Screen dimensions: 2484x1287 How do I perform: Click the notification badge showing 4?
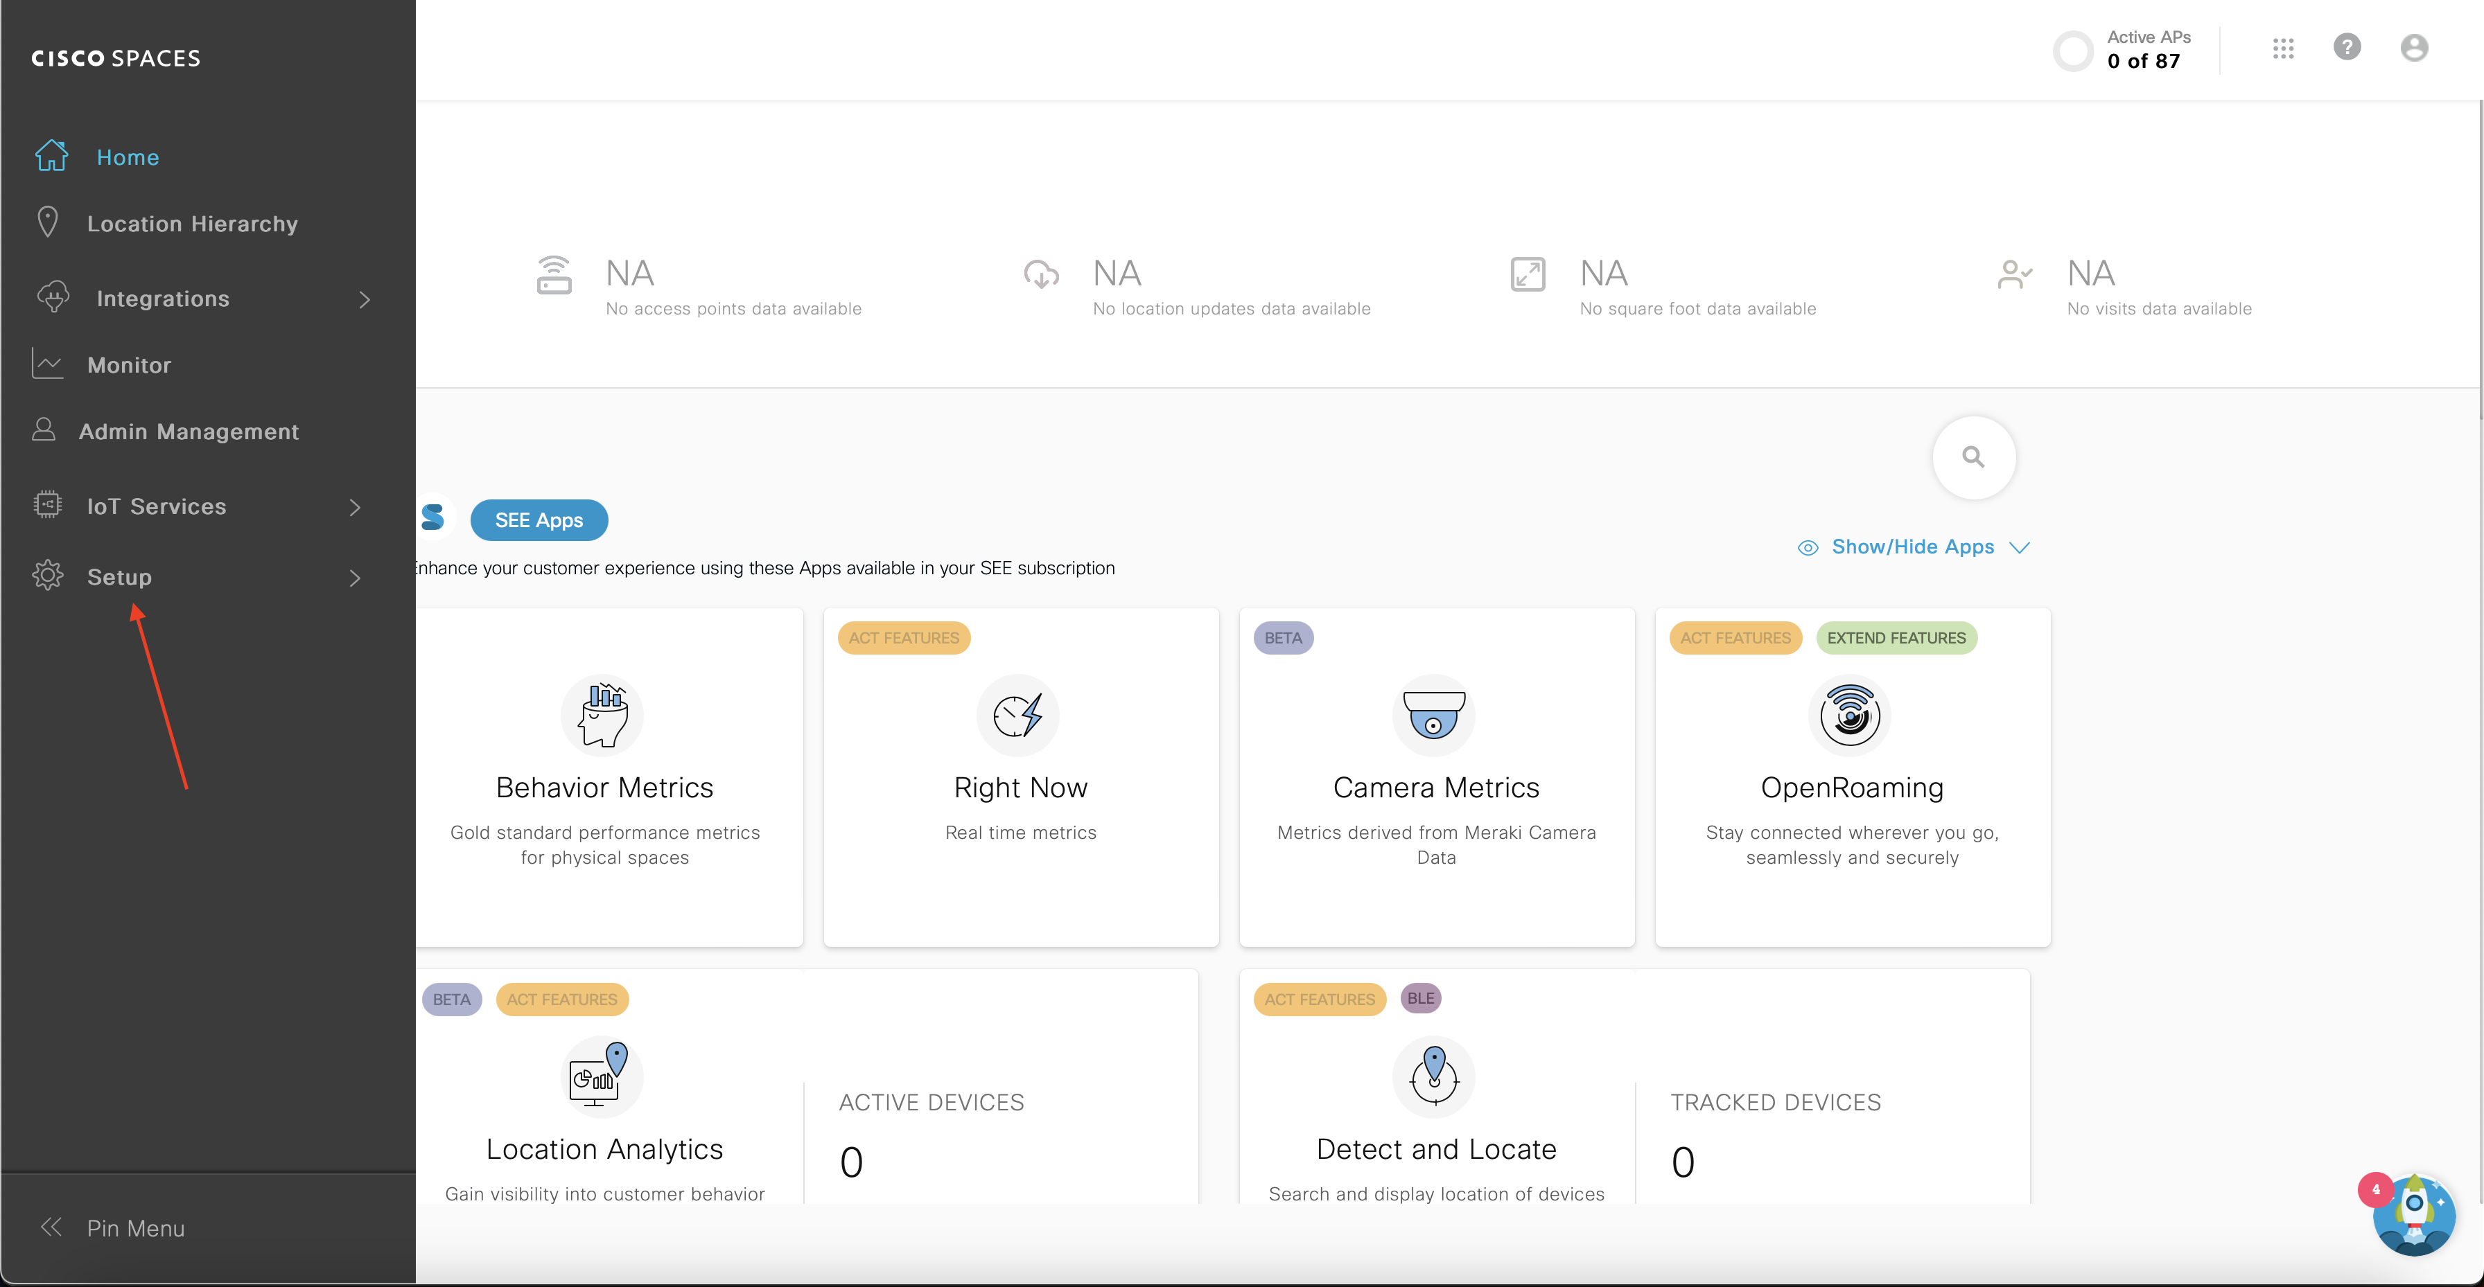(x=2375, y=1189)
